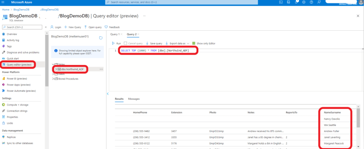Switch to the Messages tab
The height and width of the screenshot is (149, 364).
click(134, 99)
